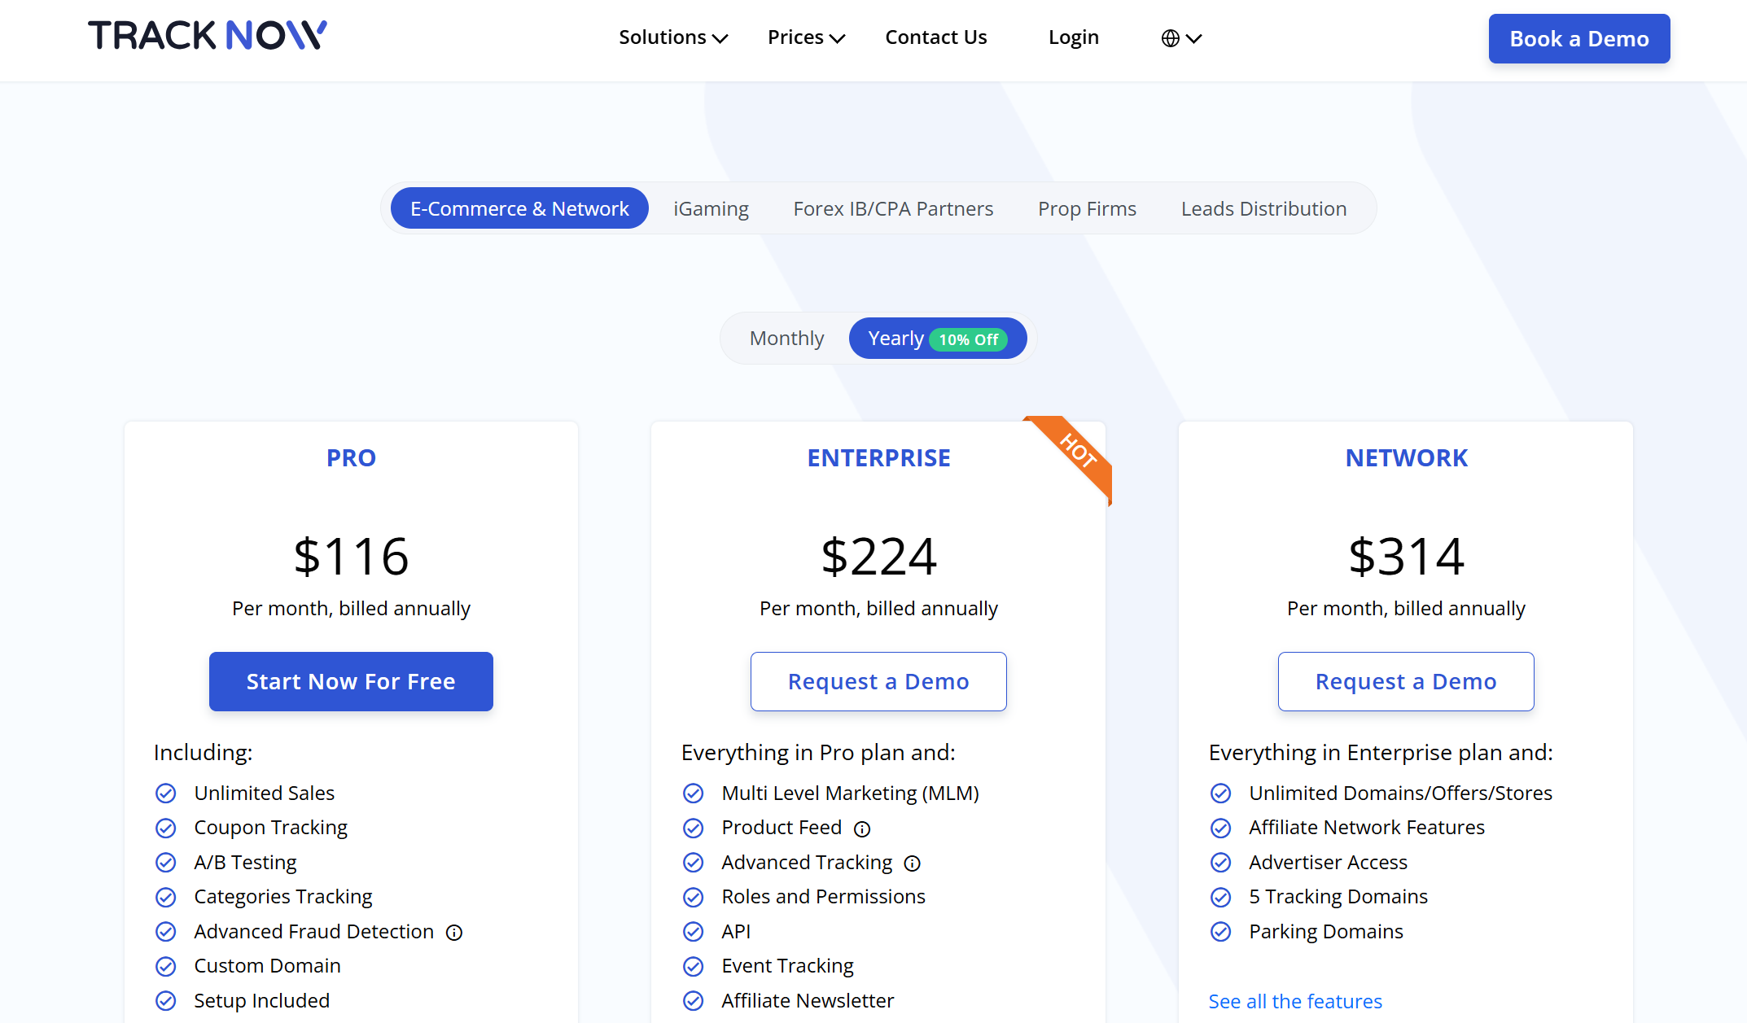Open See all the features link

(x=1295, y=1001)
